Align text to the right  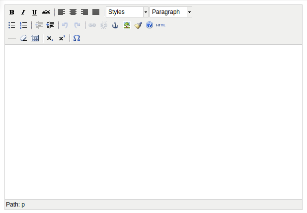coord(84,12)
